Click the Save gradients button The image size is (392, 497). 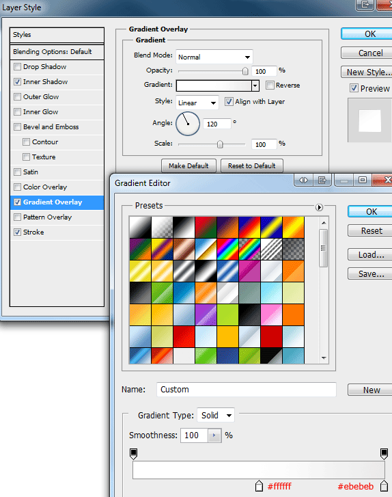(370, 273)
